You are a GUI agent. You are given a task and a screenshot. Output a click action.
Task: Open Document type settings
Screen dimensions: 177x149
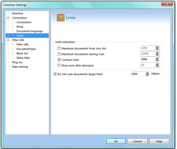coord(26,49)
